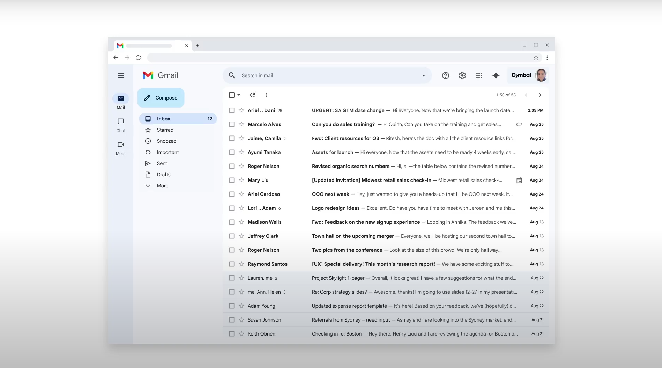Open Gmail settings gear

462,75
